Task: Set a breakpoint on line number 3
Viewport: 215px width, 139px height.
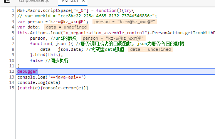Action: pos(13,22)
